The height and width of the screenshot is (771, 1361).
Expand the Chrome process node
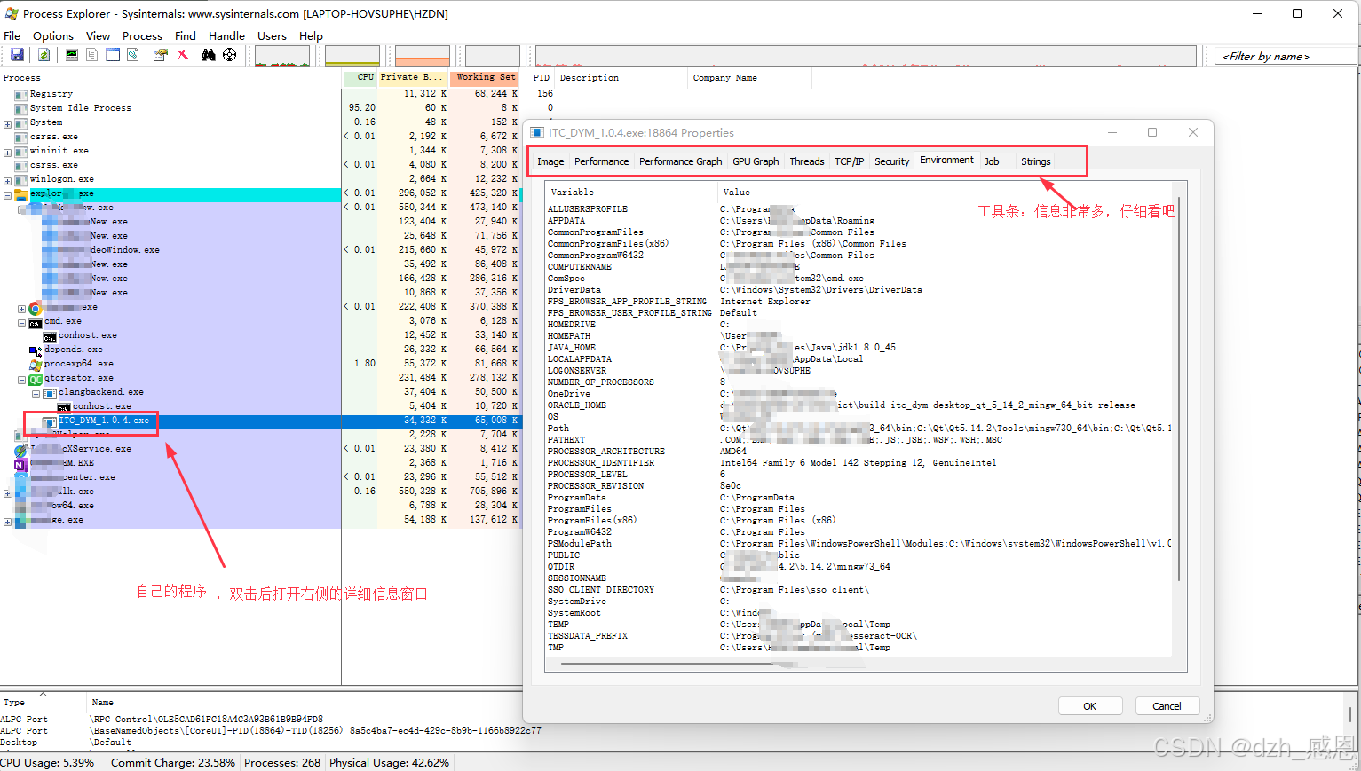pos(21,309)
